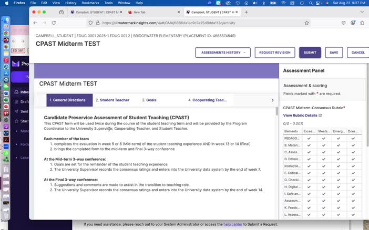This screenshot has width=369, height=230.
Task: Click the "0/0 - 0.00%" score text
Action: pos(293,123)
